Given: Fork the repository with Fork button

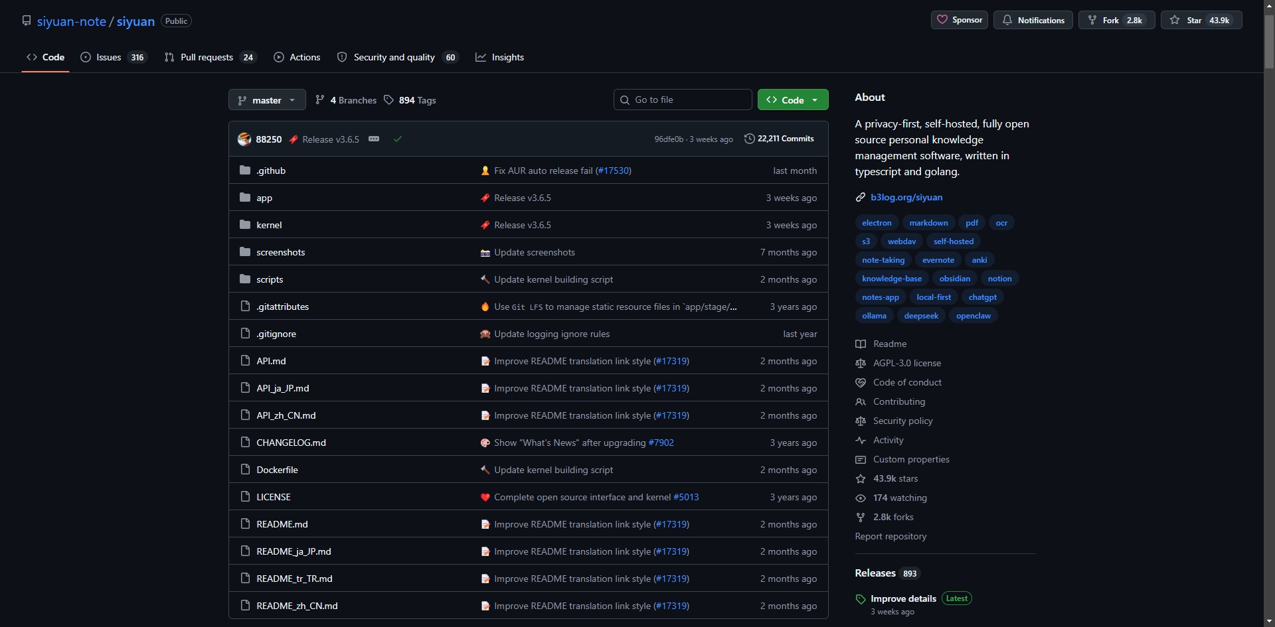Looking at the screenshot, I should pyautogui.click(x=1117, y=20).
